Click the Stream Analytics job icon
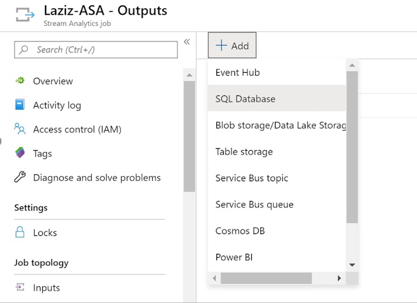This screenshot has height=303, width=417. 25,15
